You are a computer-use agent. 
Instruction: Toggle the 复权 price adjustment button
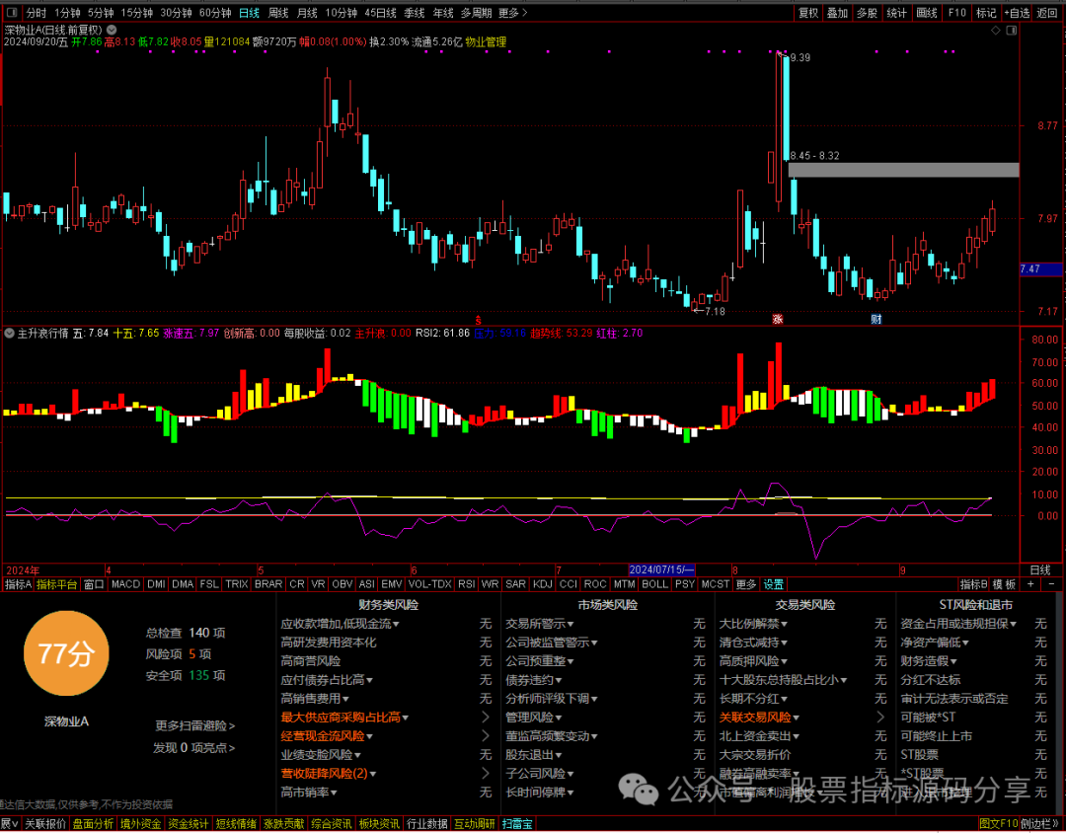tap(808, 13)
